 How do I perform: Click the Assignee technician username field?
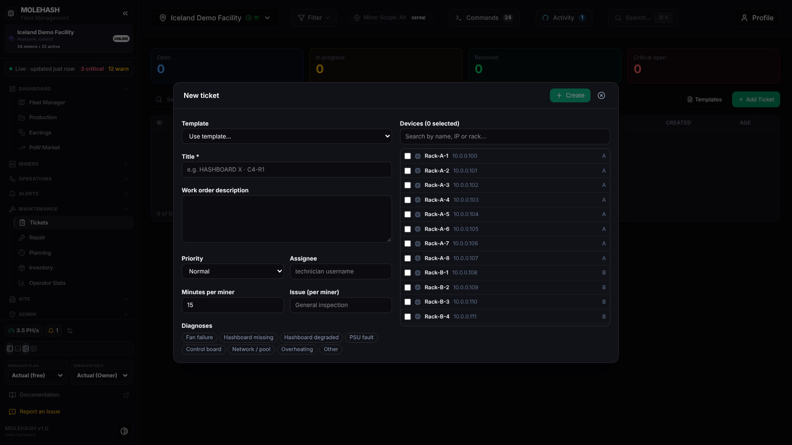(x=341, y=271)
